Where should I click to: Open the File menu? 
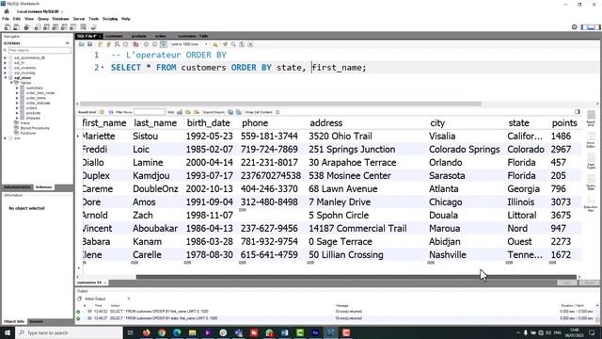(x=6, y=19)
